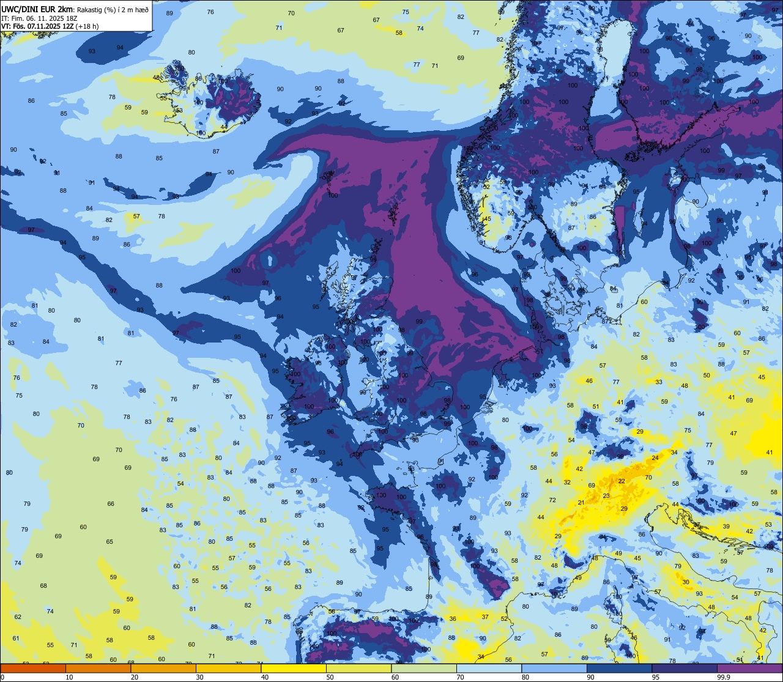Pick the 70–80 pale blue legend swatch
Viewport: 783px width, 682px height.
point(489,668)
